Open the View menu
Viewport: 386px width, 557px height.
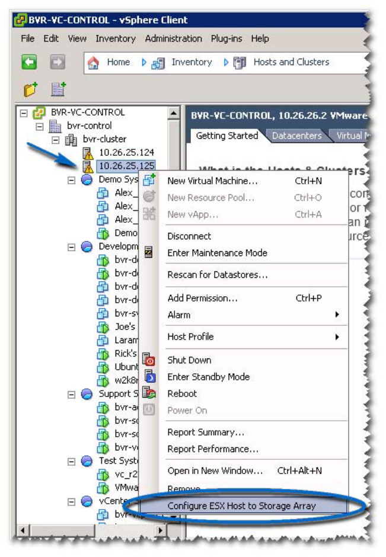pyautogui.click(x=77, y=39)
